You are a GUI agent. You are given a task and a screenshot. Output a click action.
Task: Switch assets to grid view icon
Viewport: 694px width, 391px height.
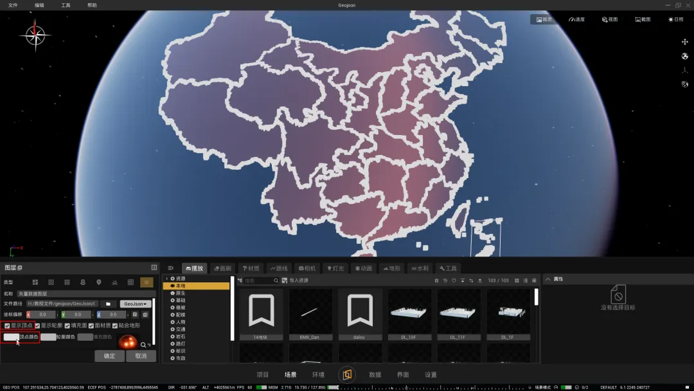click(517, 280)
